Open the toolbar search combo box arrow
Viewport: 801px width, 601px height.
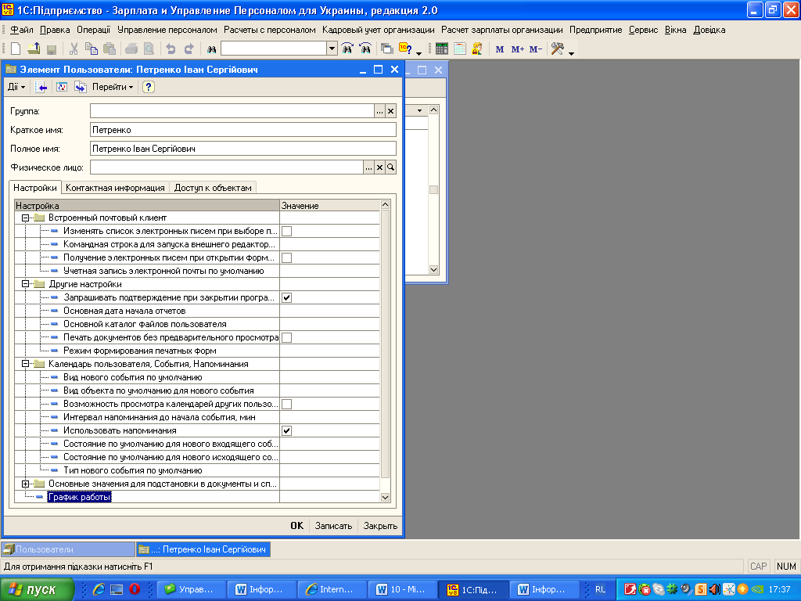(x=332, y=49)
